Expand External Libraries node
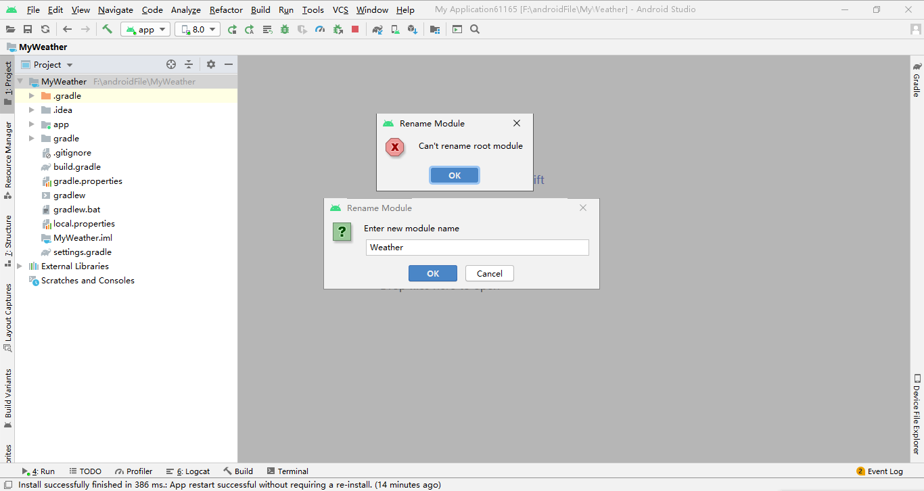 point(20,266)
